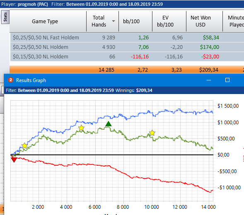The width and height of the screenshot is (244, 215).
Task: Click the 9 289 total hands cell
Action: pos(109,38)
